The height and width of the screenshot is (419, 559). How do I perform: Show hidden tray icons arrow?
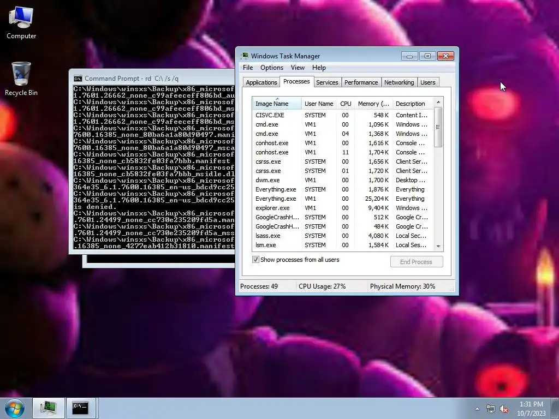(477, 409)
